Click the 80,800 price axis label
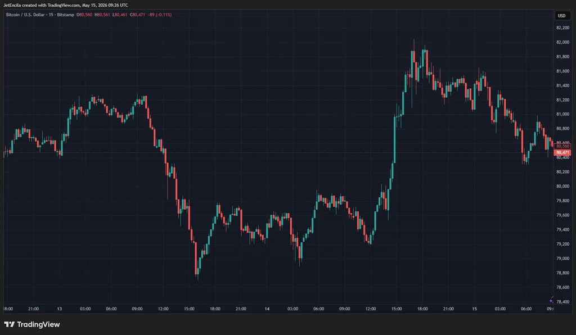 562,128
